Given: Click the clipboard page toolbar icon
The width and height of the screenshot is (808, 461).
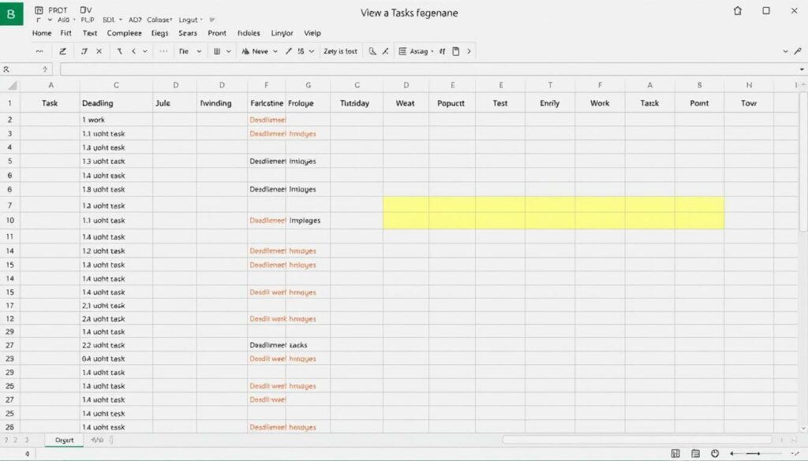Looking at the screenshot, I should click(x=455, y=51).
